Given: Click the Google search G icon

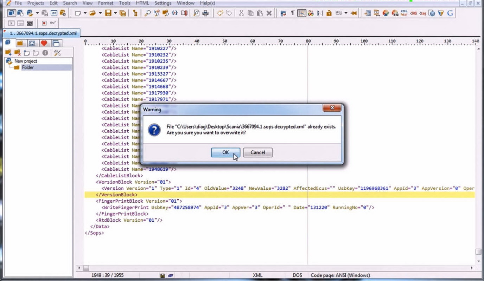Looking at the screenshot, I should tap(450, 13).
